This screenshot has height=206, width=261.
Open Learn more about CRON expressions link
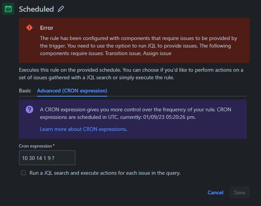tap(83, 129)
